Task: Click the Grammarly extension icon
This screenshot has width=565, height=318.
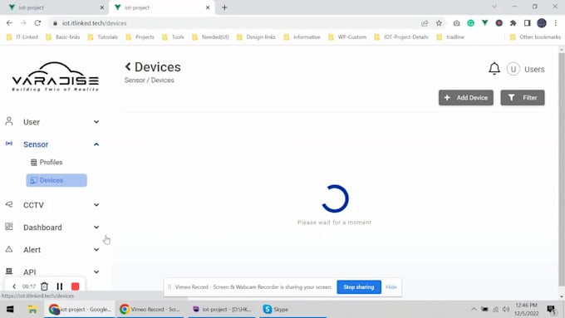Action: [470, 23]
